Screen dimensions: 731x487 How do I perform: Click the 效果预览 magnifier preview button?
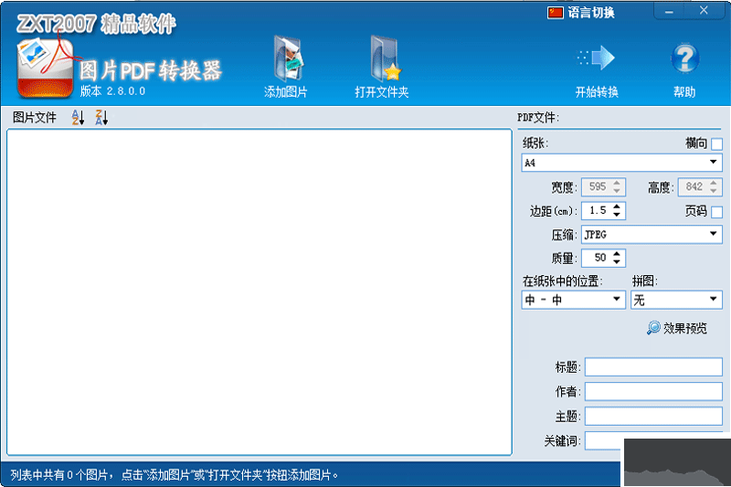pos(677,328)
